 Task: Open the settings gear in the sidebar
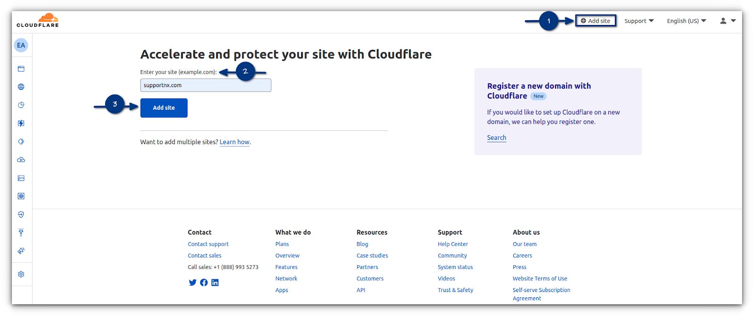[21, 274]
